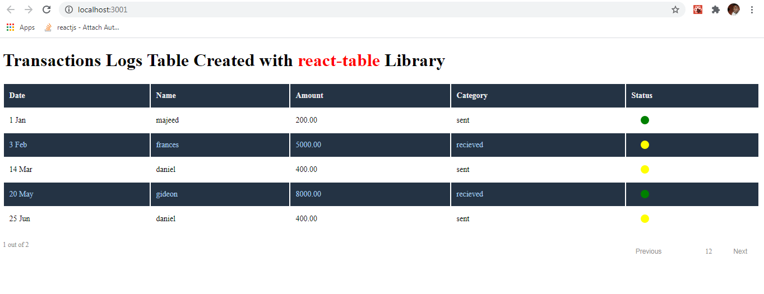Viewport: 764px width, 294px height.
Task: Reload the page with the refresh icon
Action: pos(47,10)
